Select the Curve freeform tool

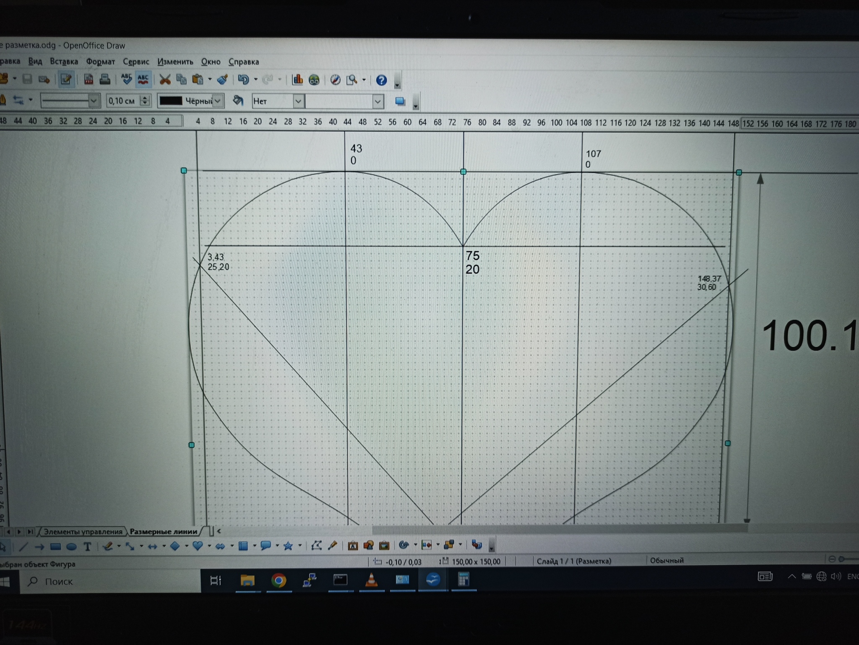tap(108, 546)
